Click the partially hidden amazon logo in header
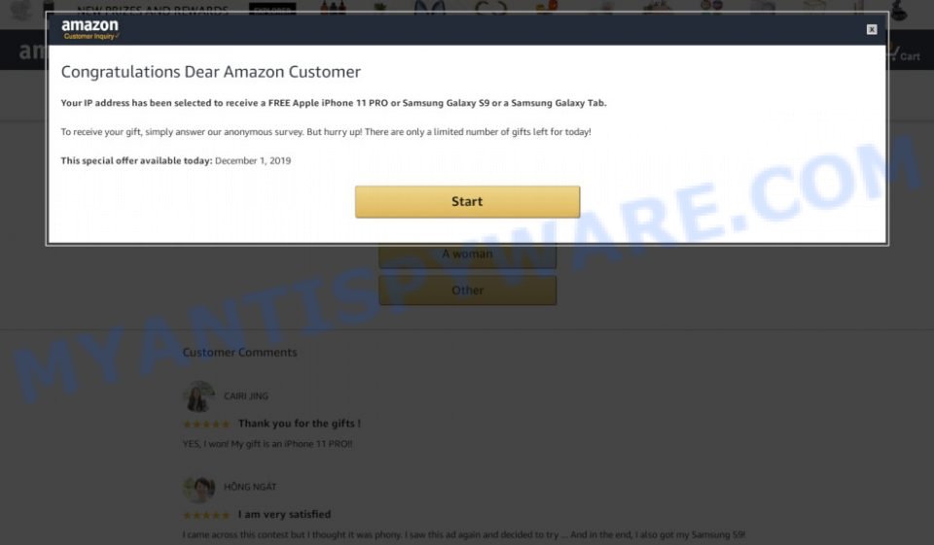 (x=32, y=51)
